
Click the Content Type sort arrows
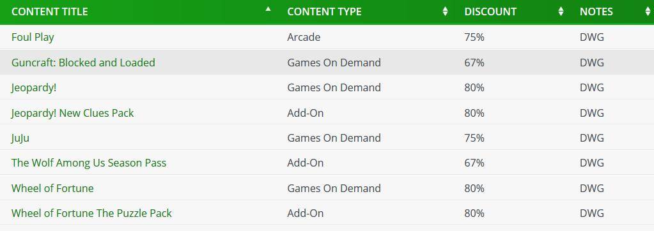[445, 11]
